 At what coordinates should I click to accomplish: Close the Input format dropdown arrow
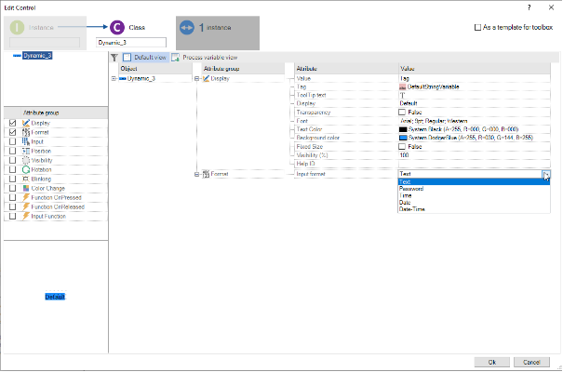tap(546, 174)
